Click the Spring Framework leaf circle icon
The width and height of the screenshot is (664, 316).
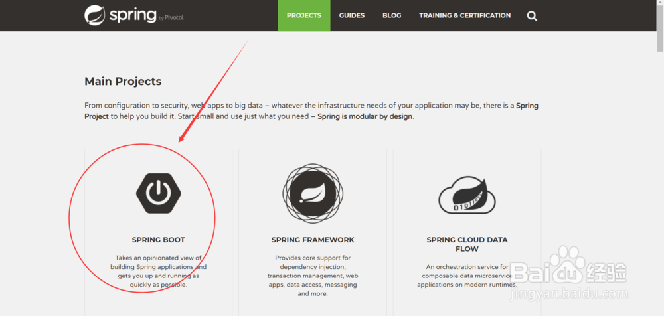pos(313,194)
